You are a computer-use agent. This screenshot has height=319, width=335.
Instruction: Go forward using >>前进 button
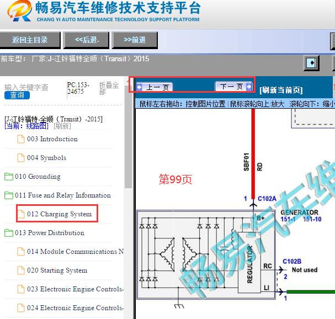[135, 40]
